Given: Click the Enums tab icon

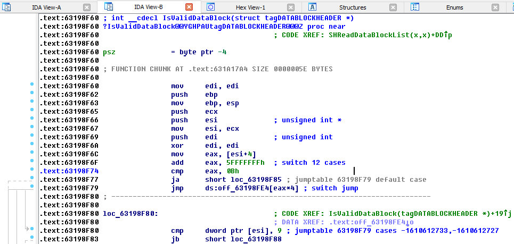Looking at the screenshot, I should 416,7.
